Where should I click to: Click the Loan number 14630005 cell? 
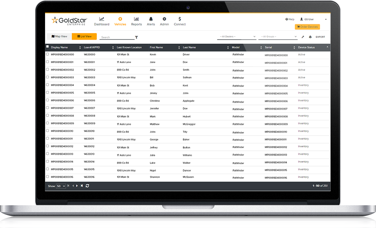[89, 93]
